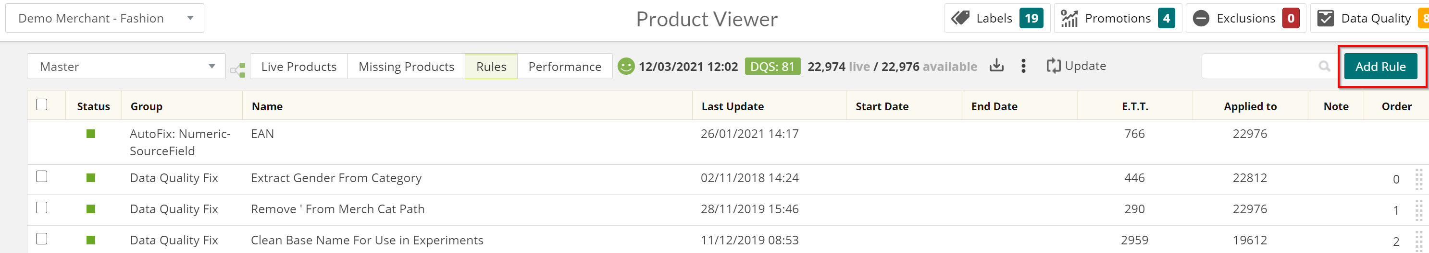Open Labels via the tag icon
Screen dimensions: 1429x253
coord(960,18)
